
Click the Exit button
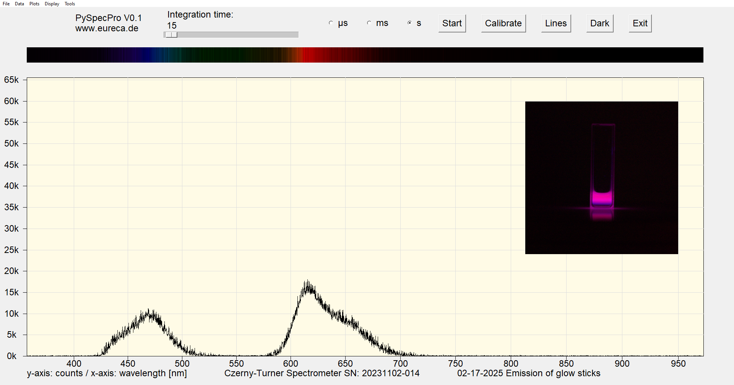coord(640,23)
